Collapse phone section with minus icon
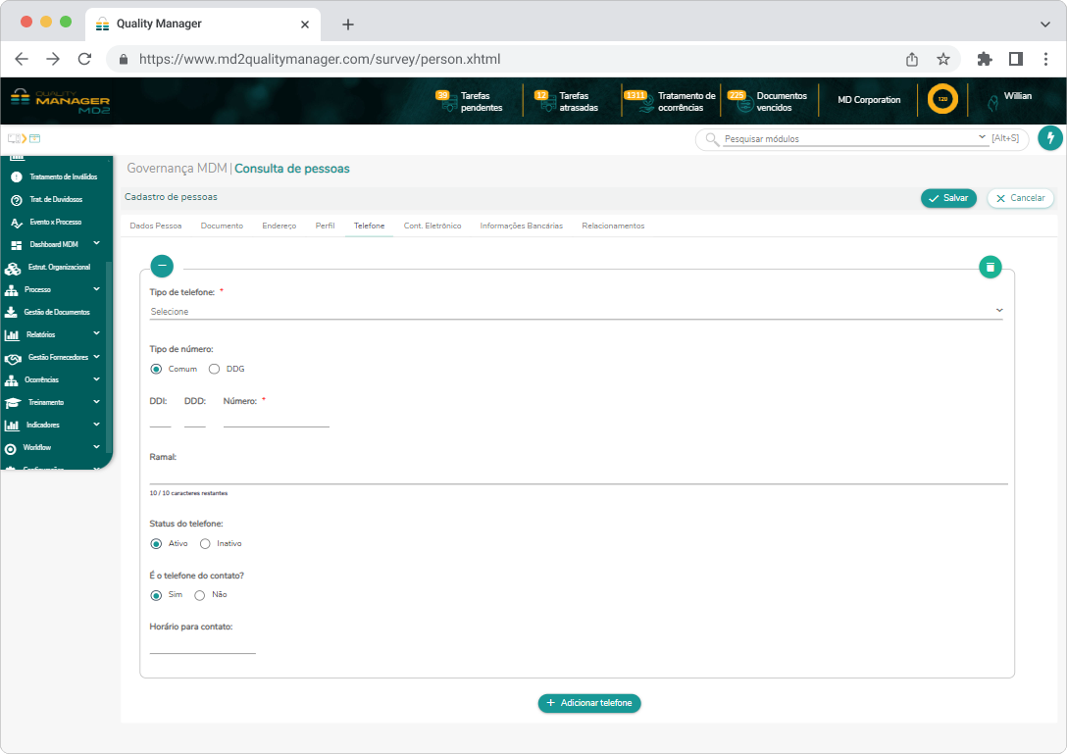 [x=162, y=266]
